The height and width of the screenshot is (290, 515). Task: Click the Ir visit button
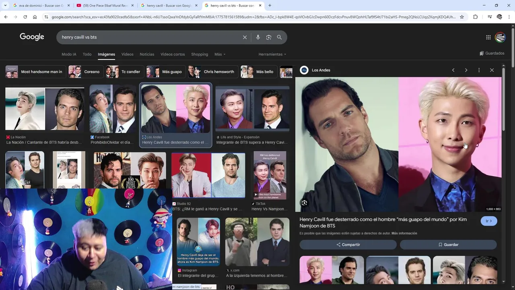[x=489, y=221]
